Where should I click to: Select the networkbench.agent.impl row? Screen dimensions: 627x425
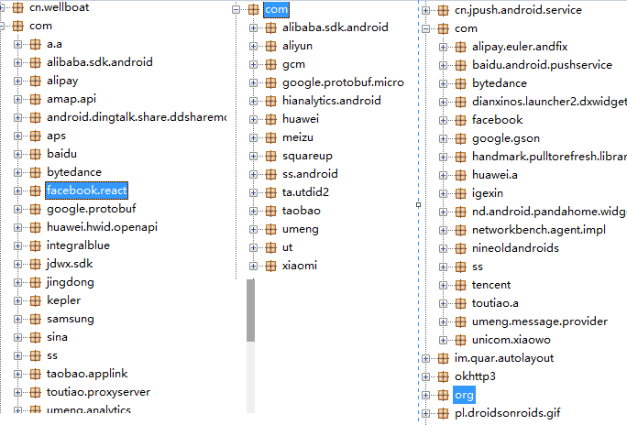539,230
